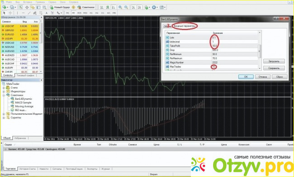Toggle the Советники auto-trading button
Viewport: 294px width, 177px height.
point(86,7)
